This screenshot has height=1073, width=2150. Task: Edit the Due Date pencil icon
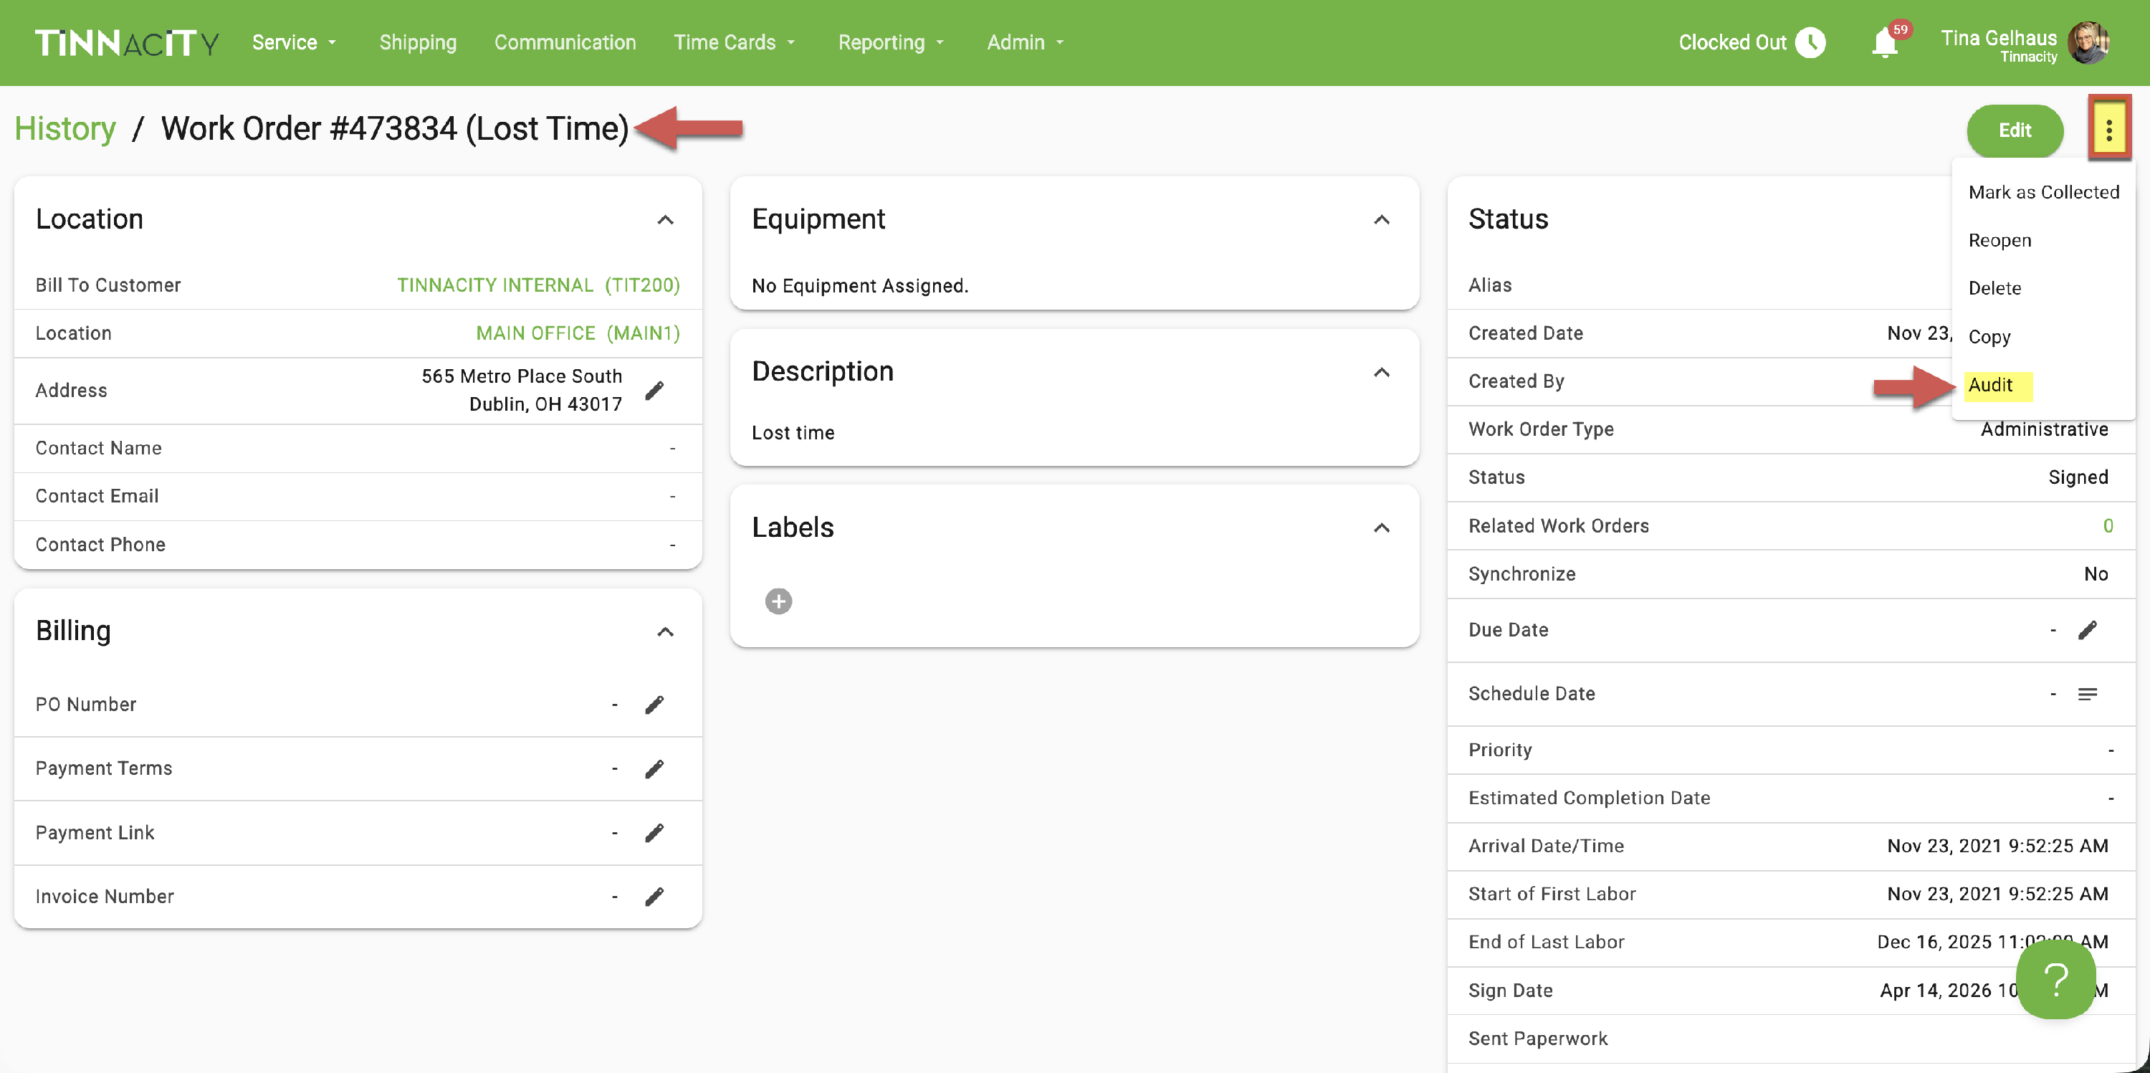2086,629
